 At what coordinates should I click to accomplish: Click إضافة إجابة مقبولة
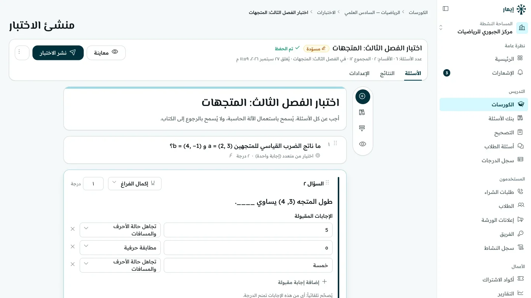[x=302, y=282]
